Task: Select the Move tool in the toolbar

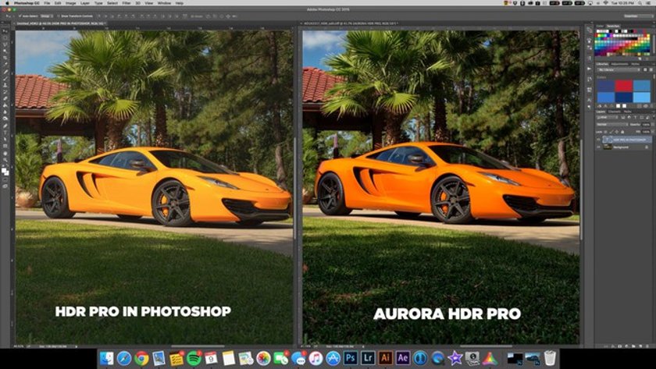Action: click(5, 31)
